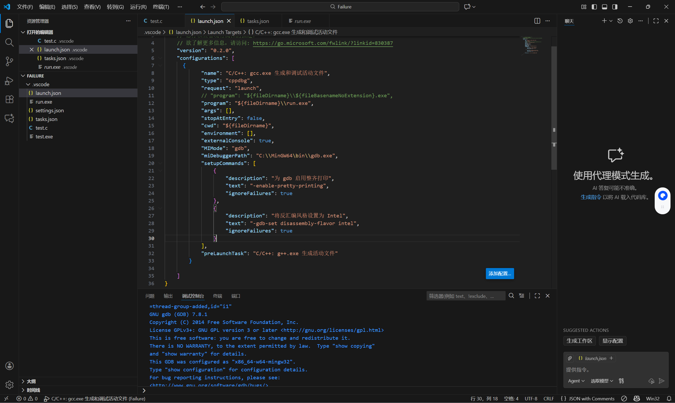The image size is (675, 403).
Task: Open chat history in chat panel
Action: pos(620,21)
